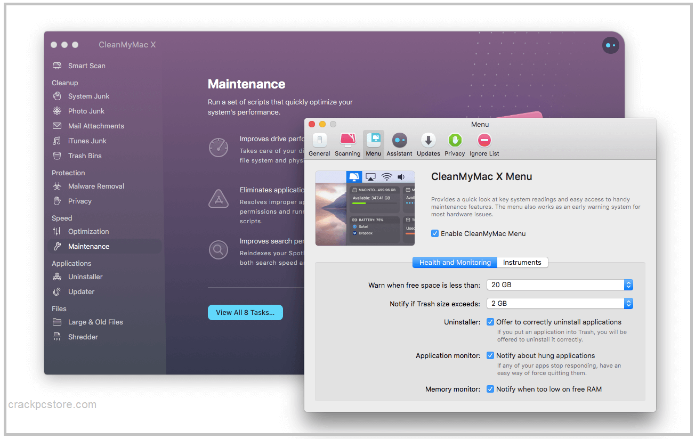Open the assistant dots icon in CleanMyMac window

(x=610, y=45)
